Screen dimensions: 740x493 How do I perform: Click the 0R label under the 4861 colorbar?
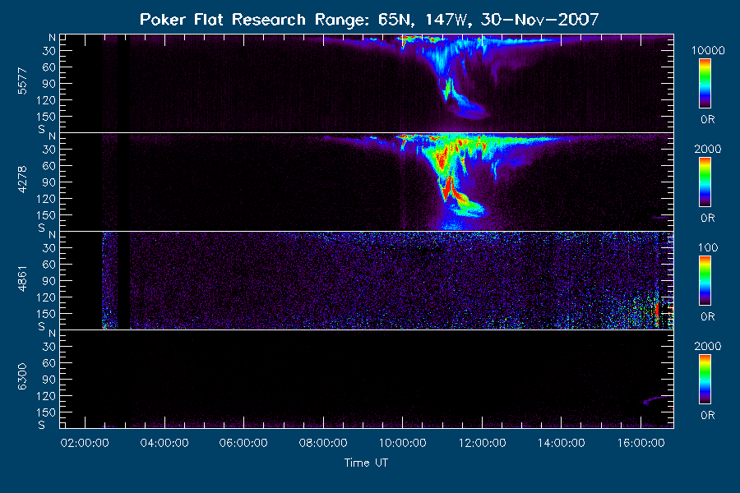(x=708, y=316)
